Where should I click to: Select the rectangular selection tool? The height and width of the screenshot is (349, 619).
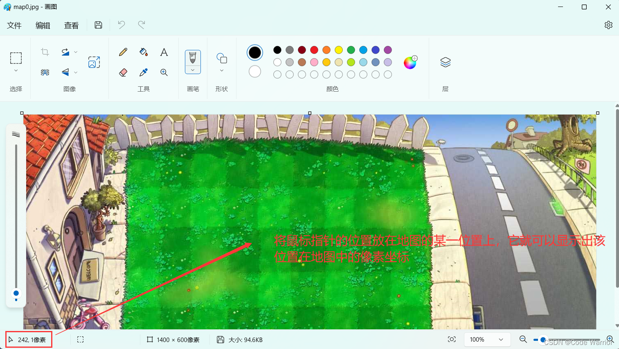click(x=16, y=58)
